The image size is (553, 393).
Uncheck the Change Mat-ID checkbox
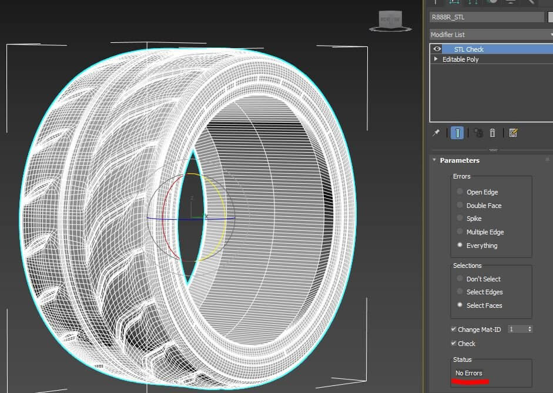pyautogui.click(x=454, y=329)
